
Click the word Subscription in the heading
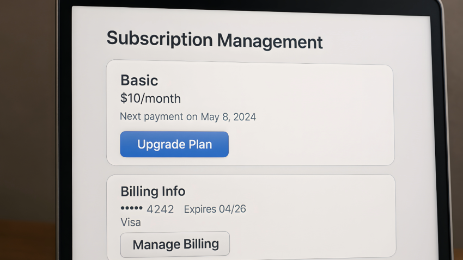pos(159,39)
